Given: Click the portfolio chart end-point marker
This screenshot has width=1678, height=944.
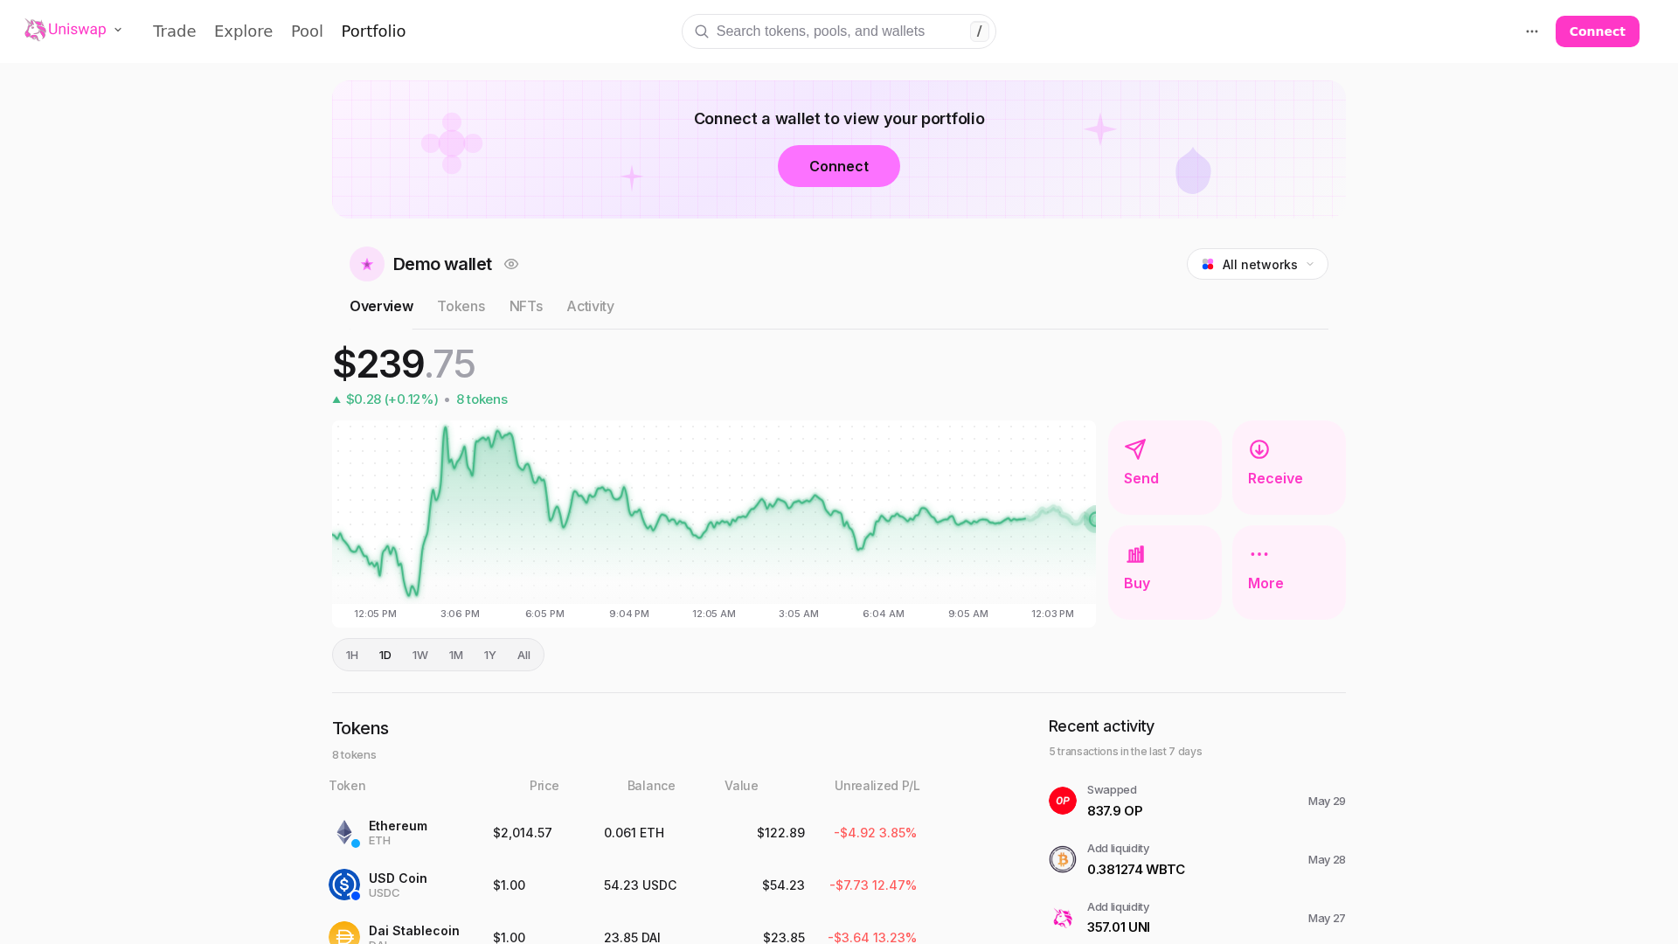Looking at the screenshot, I should 1092,520.
